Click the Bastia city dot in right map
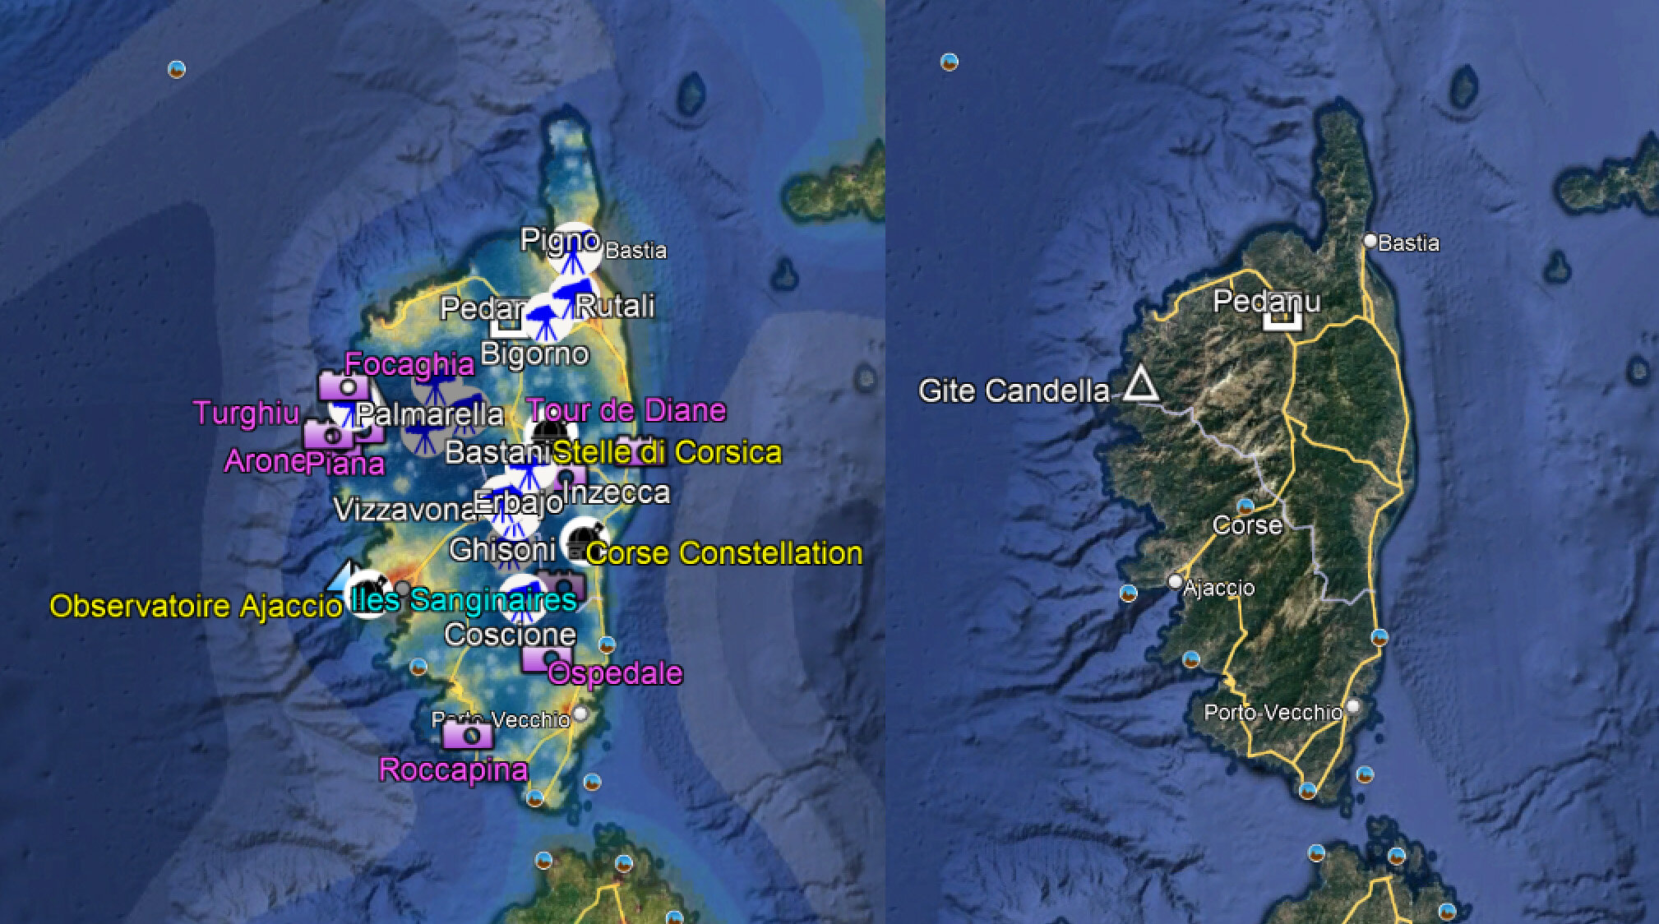The image size is (1659, 924). (1370, 241)
